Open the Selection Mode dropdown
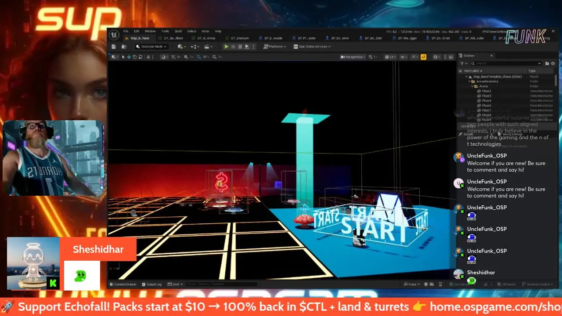The height and width of the screenshot is (316, 562). coord(151,47)
